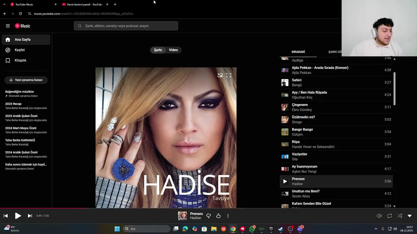The height and width of the screenshot is (234, 417).
Task: Enter fullscreen on the album art
Action: pyautogui.click(x=229, y=75)
